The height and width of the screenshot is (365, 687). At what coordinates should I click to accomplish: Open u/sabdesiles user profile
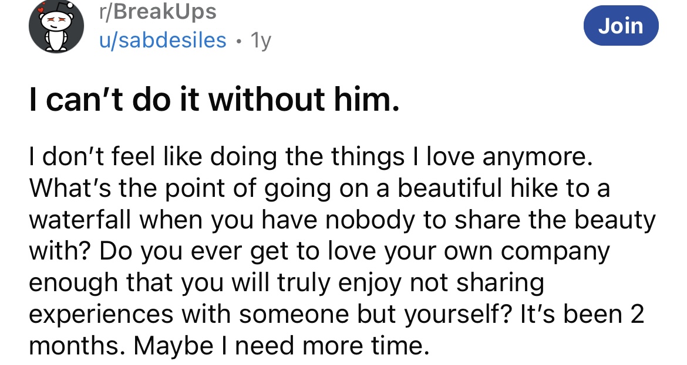tap(163, 40)
